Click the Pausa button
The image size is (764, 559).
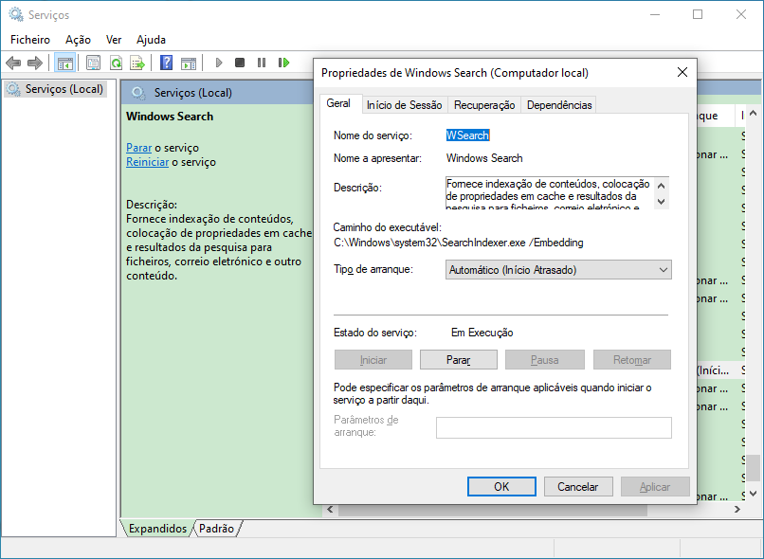click(545, 360)
